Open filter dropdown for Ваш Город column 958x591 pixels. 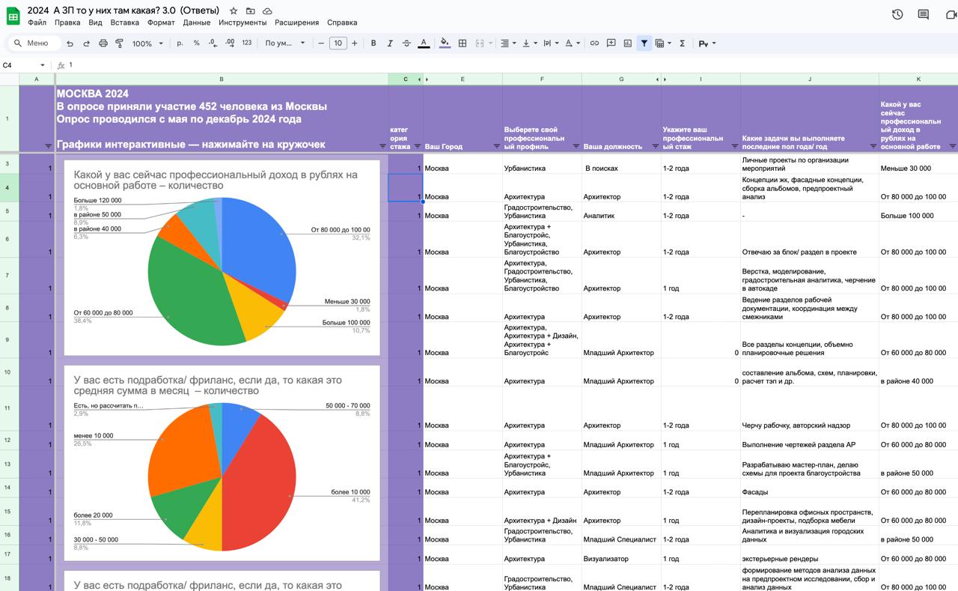click(496, 146)
